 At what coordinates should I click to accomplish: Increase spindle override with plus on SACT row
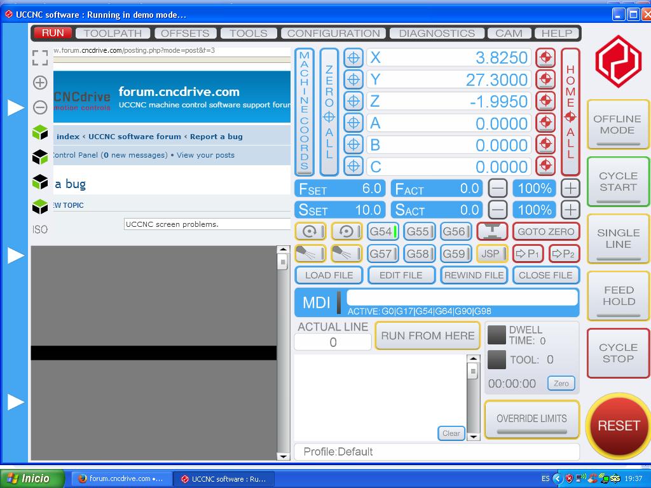pos(570,210)
